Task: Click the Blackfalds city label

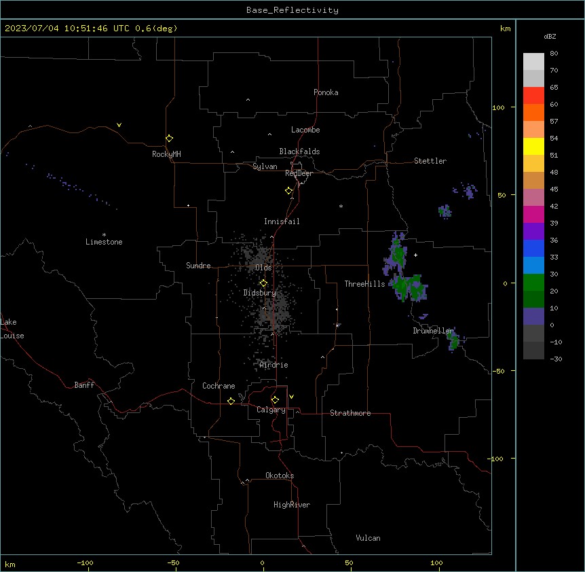Action: [299, 151]
